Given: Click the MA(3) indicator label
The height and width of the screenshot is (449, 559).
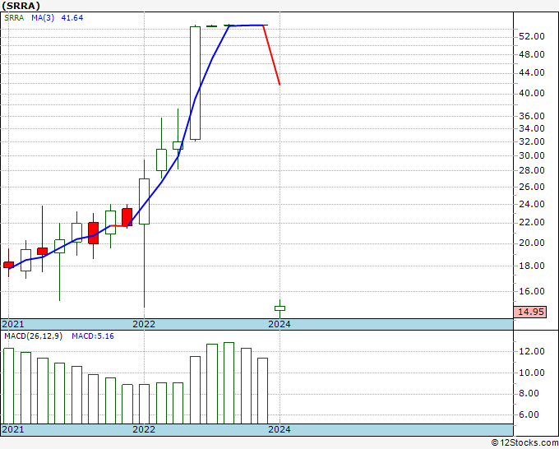Looking at the screenshot, I should (x=43, y=18).
